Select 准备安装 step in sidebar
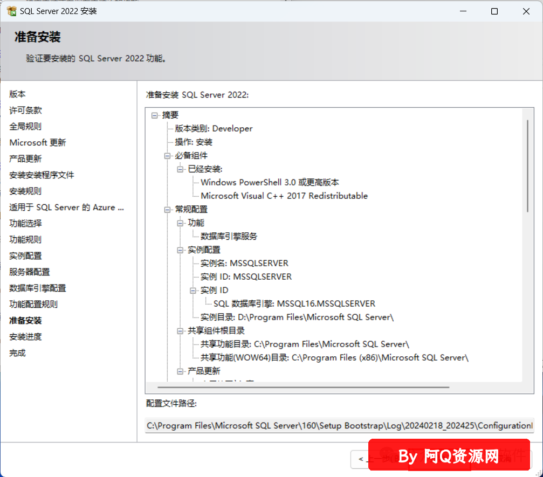This screenshot has height=477, width=543. 25,321
